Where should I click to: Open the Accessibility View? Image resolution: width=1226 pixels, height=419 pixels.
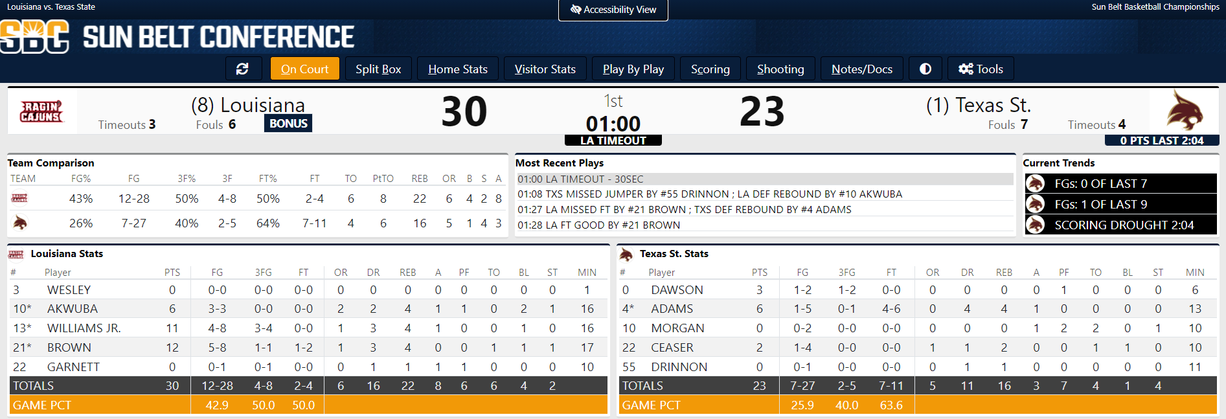point(613,10)
